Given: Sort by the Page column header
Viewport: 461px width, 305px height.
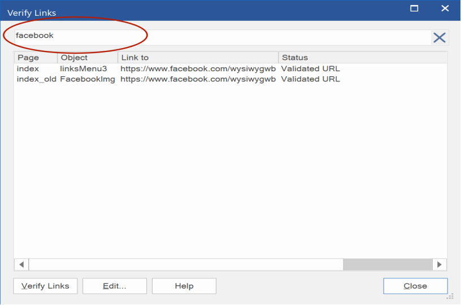Looking at the screenshot, I should (36, 58).
